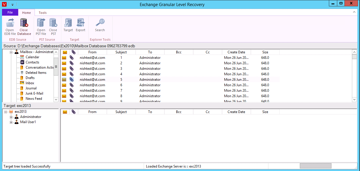Viewport: 360px width, 171px height.
Task: Select the Inbox folder
Action: tap(30, 83)
